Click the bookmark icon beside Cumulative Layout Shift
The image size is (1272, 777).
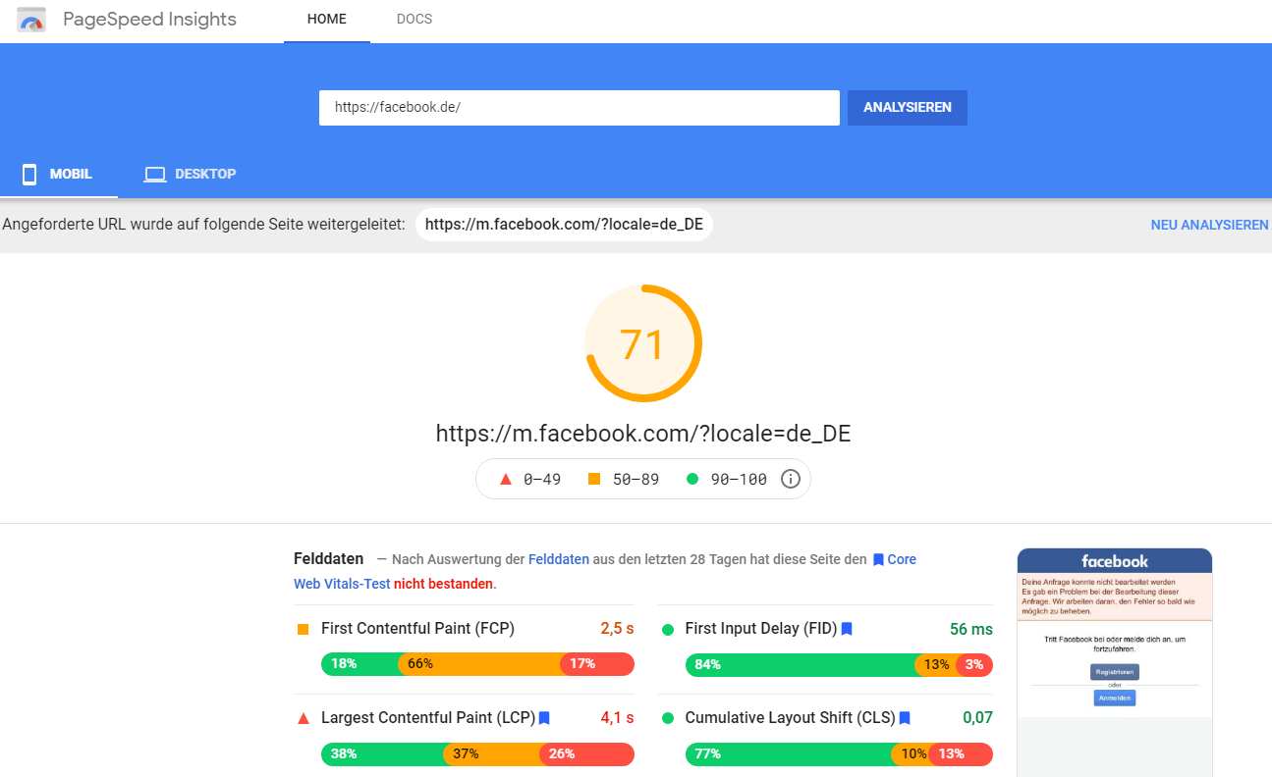click(x=905, y=718)
